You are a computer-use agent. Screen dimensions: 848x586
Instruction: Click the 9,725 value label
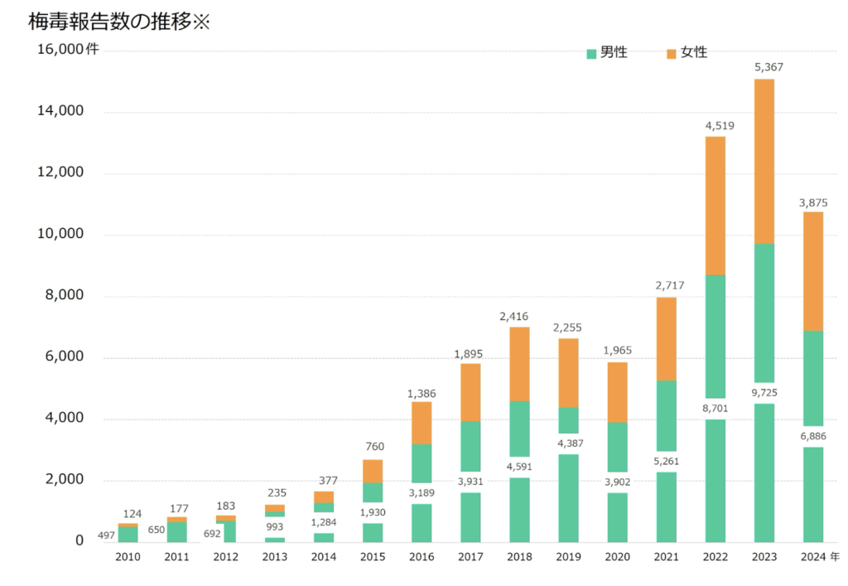coord(764,393)
